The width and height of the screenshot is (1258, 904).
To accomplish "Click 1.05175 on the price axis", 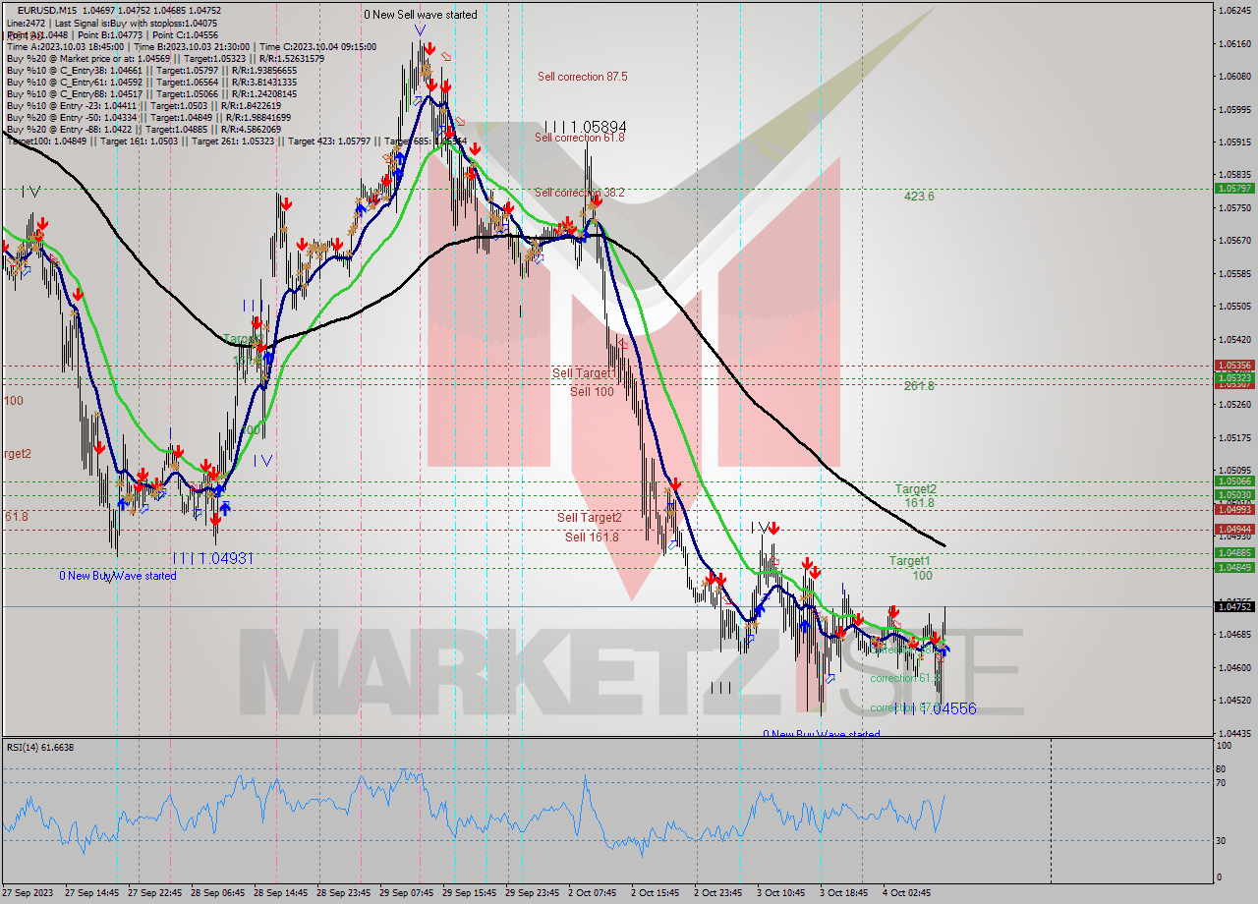I will pyautogui.click(x=1234, y=437).
